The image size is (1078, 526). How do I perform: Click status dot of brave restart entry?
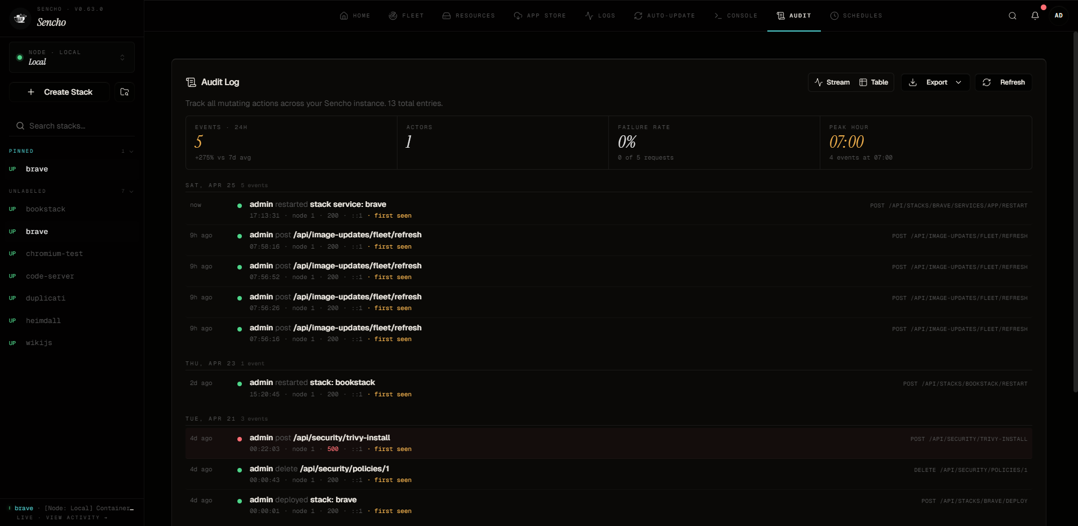point(240,206)
